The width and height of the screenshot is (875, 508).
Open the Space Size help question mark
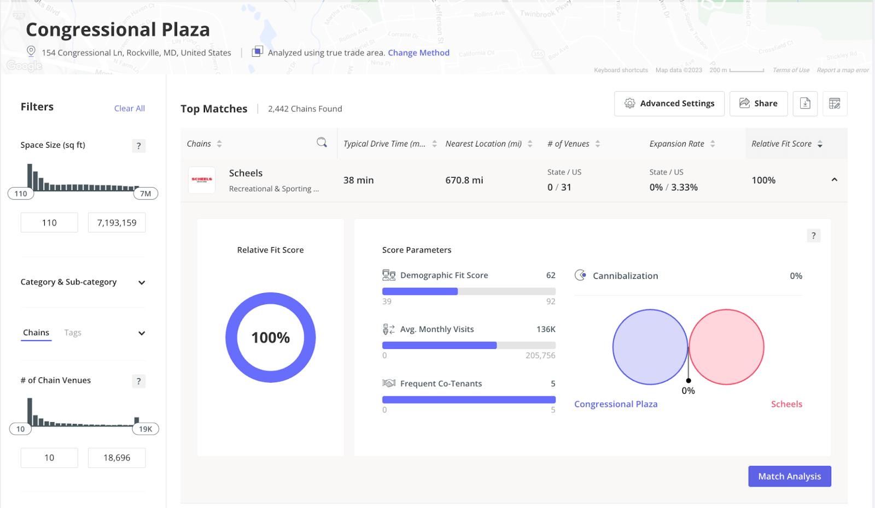click(138, 146)
